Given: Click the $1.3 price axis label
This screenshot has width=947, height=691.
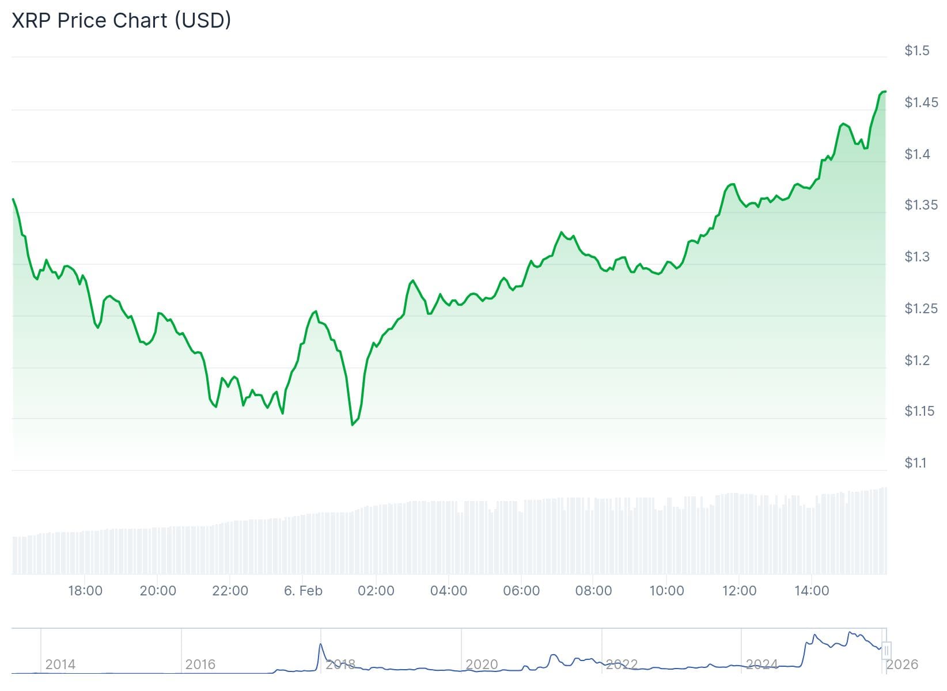Looking at the screenshot, I should [x=916, y=256].
